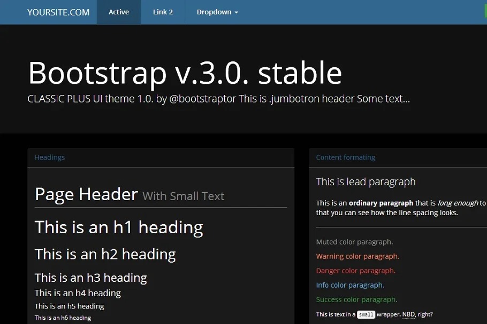The height and width of the screenshot is (324, 487).
Task: Open Link 2 in the navbar
Action: click(x=163, y=12)
